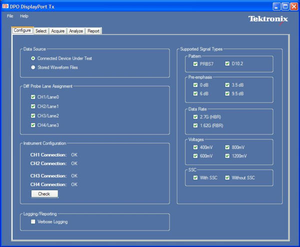Enable Verbose Logging
300x247 pixels.
point(33,221)
